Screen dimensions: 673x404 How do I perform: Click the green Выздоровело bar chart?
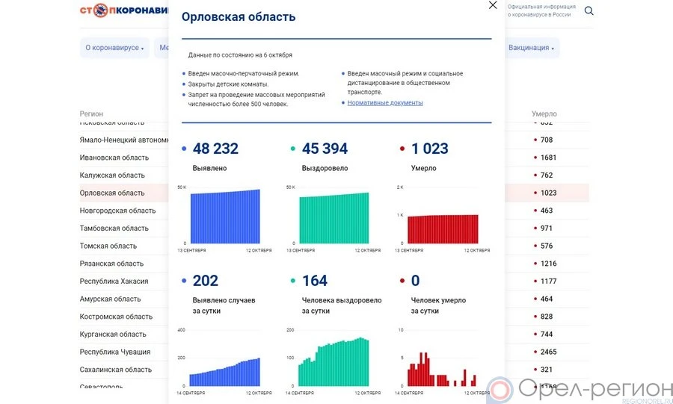tap(334, 218)
